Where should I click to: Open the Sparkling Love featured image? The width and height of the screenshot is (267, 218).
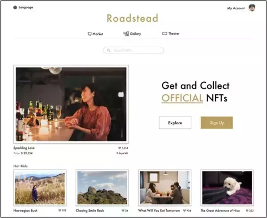pos(71,105)
